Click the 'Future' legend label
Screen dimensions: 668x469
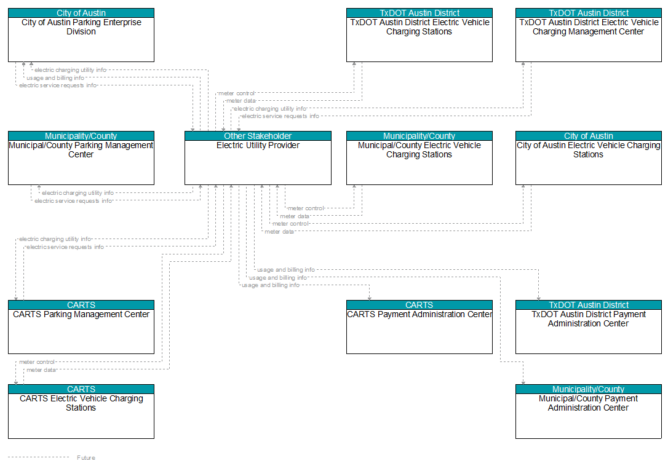86,458
